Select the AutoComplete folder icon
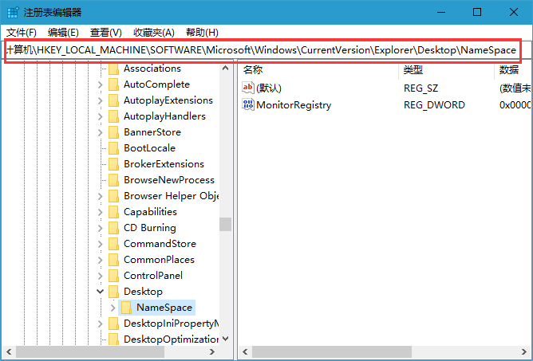Image resolution: width=533 pixels, height=361 pixels. tap(113, 84)
